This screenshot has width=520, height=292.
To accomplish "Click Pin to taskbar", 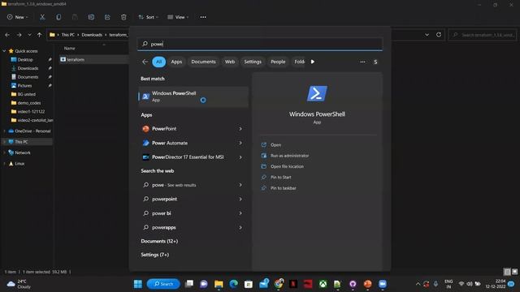I will pyautogui.click(x=284, y=188).
